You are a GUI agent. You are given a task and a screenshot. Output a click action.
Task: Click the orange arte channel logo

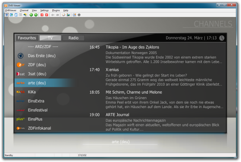click(x=21, y=83)
